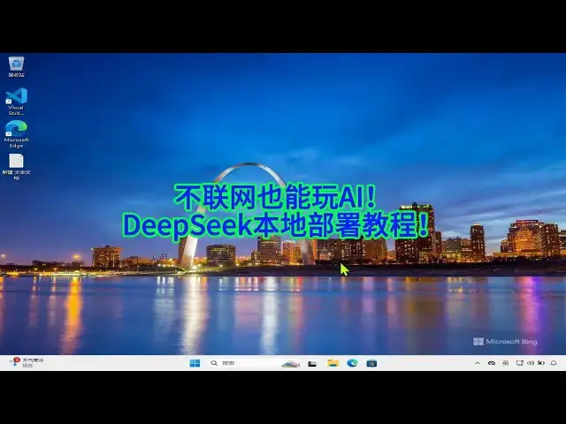The image size is (566, 424).
Task: Launch Microsoft Edge from the taskbar
Action: point(352,363)
